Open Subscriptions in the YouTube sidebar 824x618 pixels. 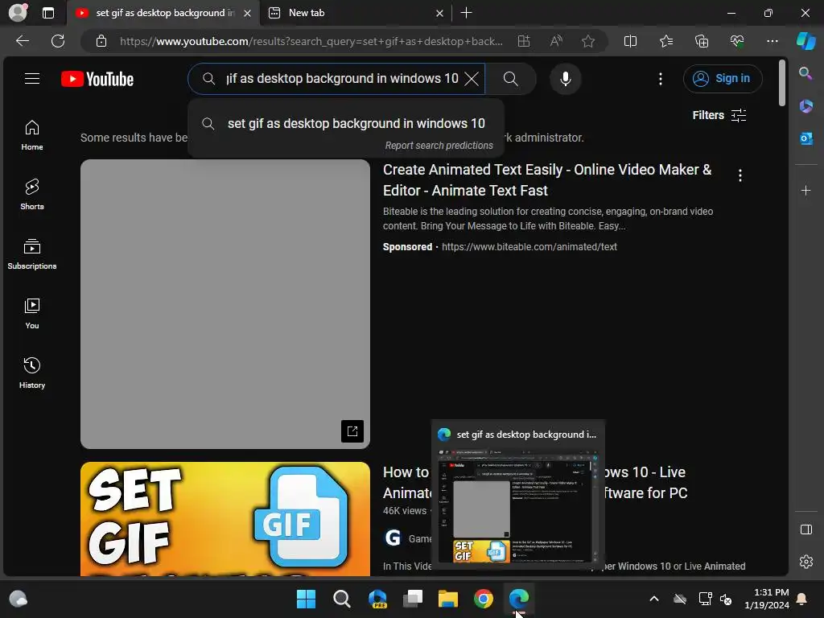(32, 254)
